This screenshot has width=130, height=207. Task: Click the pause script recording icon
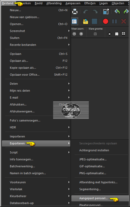pyautogui.click(x=114, y=21)
